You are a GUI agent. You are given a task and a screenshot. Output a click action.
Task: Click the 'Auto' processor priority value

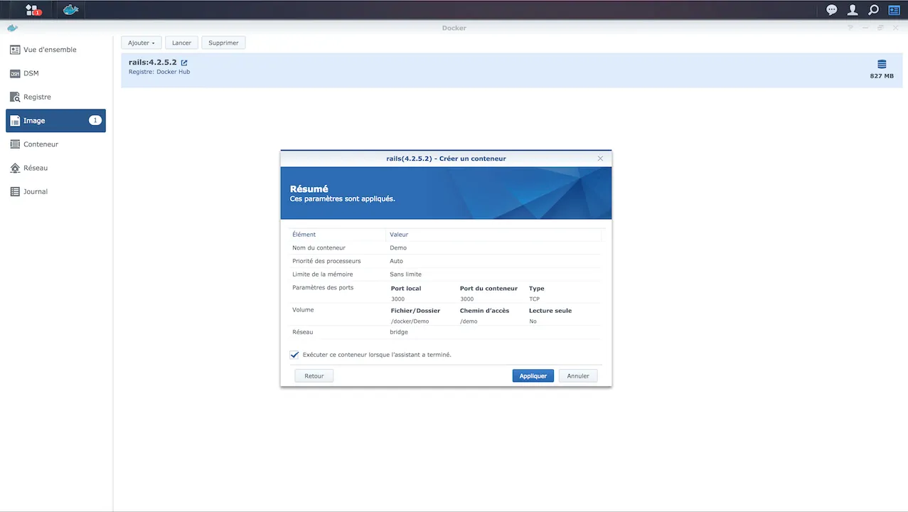(x=396, y=261)
